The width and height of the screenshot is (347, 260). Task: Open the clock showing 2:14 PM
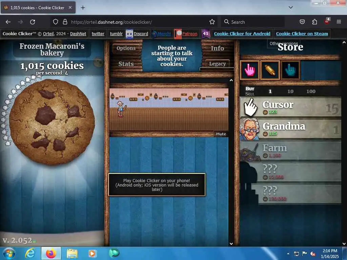pyautogui.click(x=330, y=254)
